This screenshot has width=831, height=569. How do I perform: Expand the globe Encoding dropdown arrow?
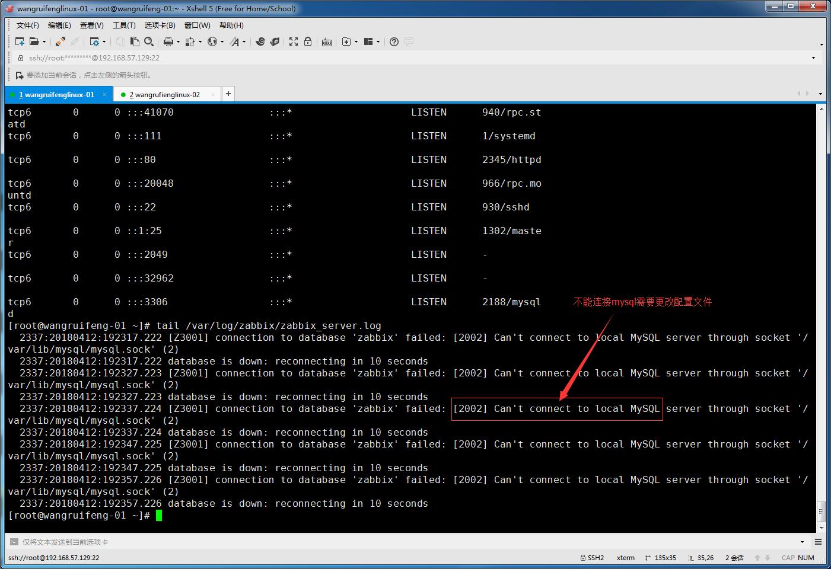222,41
